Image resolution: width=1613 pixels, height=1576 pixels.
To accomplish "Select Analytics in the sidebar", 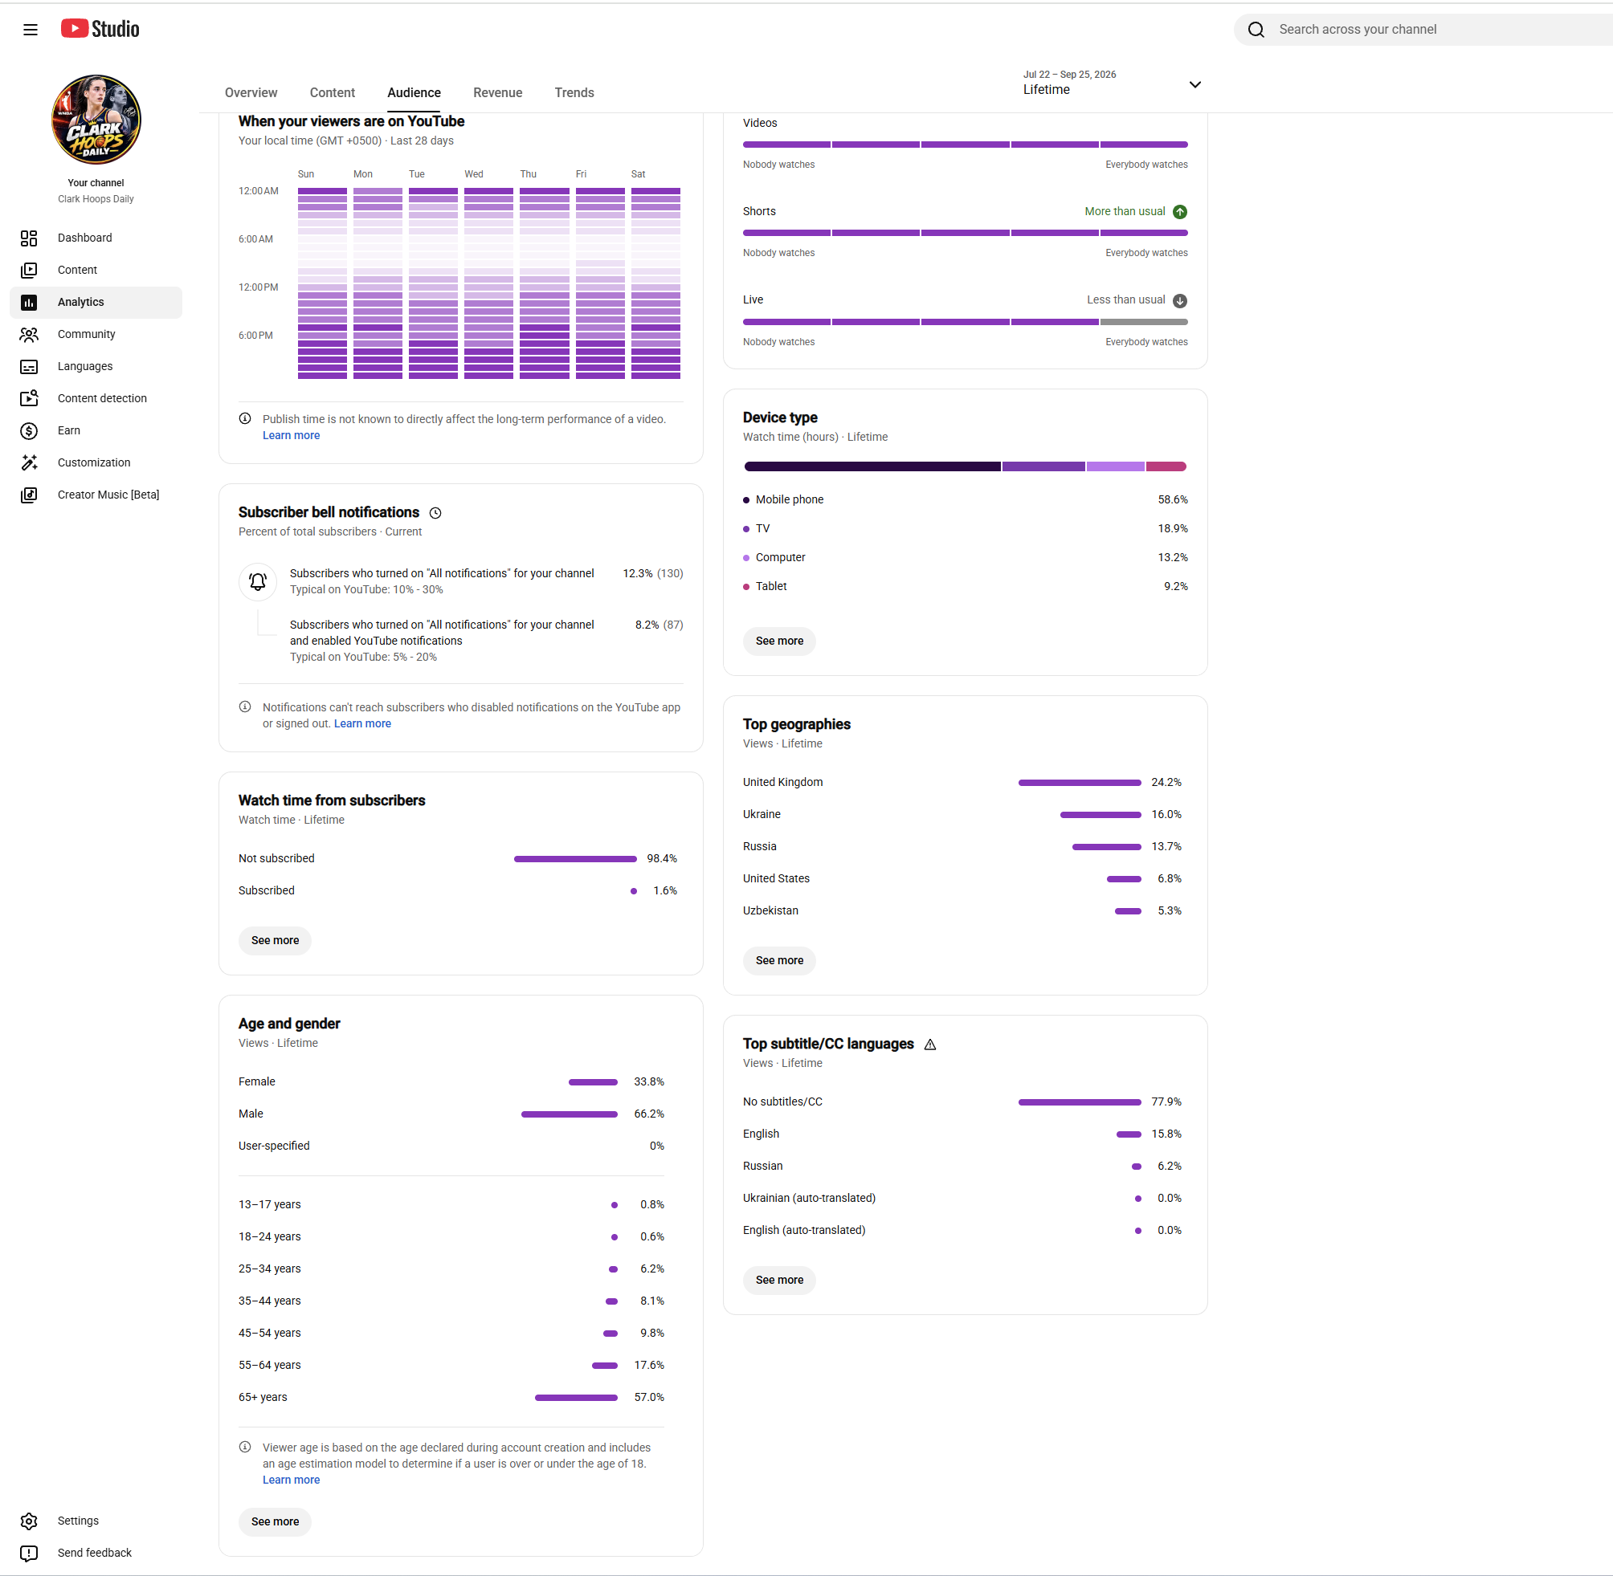I will pyautogui.click(x=96, y=302).
